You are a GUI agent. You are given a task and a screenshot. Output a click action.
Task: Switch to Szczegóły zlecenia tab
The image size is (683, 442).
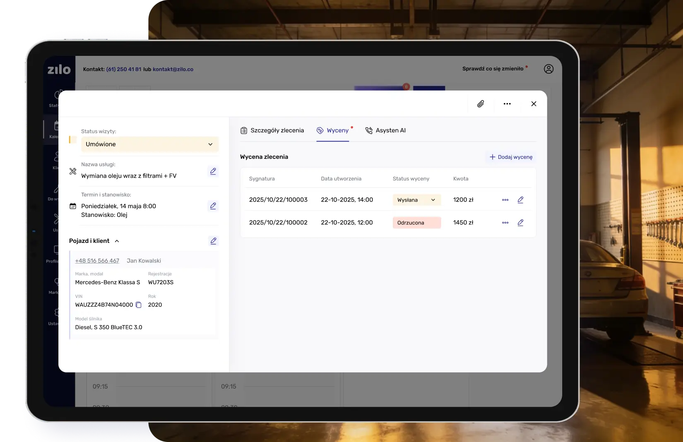pyautogui.click(x=272, y=130)
